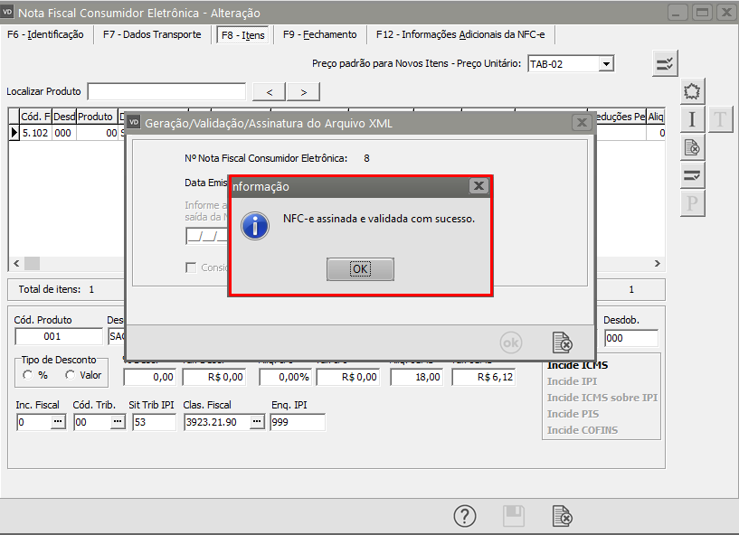Toggle the Consi... checkbox in XML dialog
739x535 pixels.
tap(191, 267)
